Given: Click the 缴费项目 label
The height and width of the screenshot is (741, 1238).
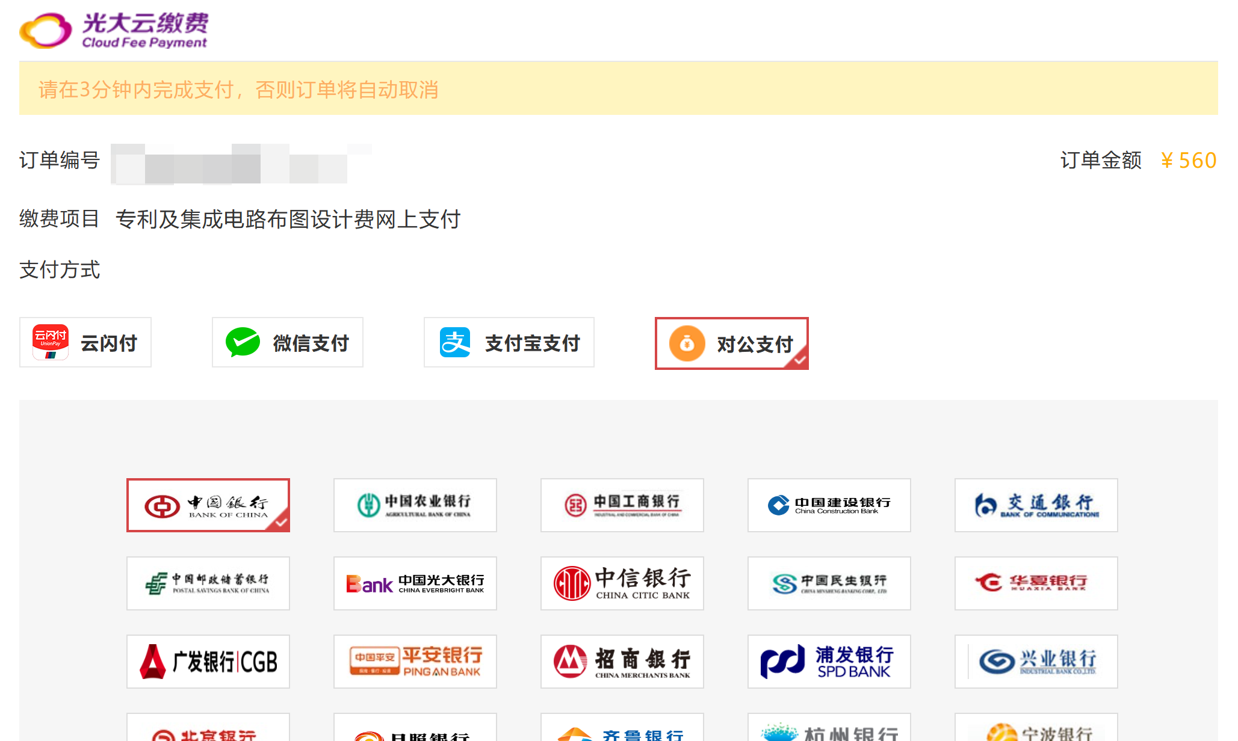Looking at the screenshot, I should point(60,219).
